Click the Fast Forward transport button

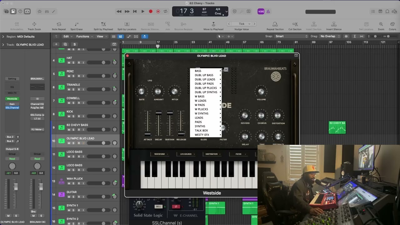(127, 12)
